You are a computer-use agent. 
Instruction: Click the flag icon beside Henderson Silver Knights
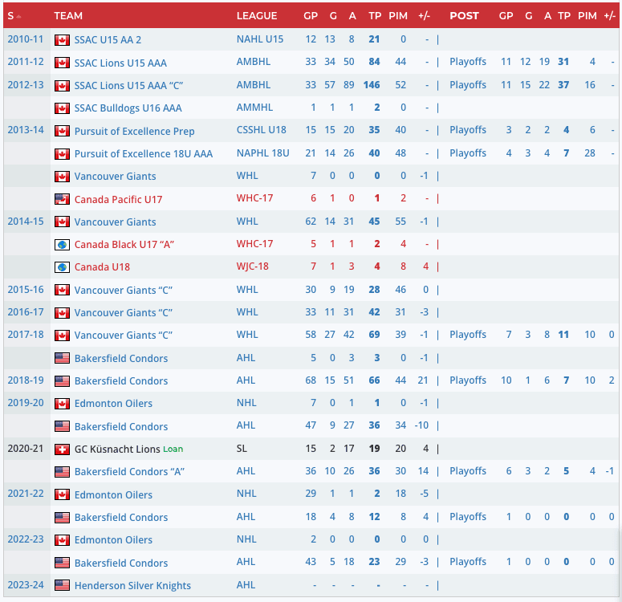click(62, 586)
